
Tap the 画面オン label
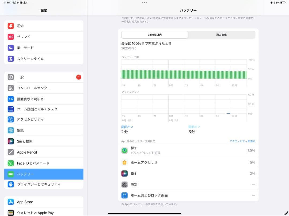pos(127,127)
